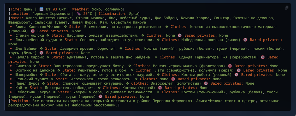Click the orange diamond bullet before Синитар
The height and width of the screenshot is (116, 296).
11,66
